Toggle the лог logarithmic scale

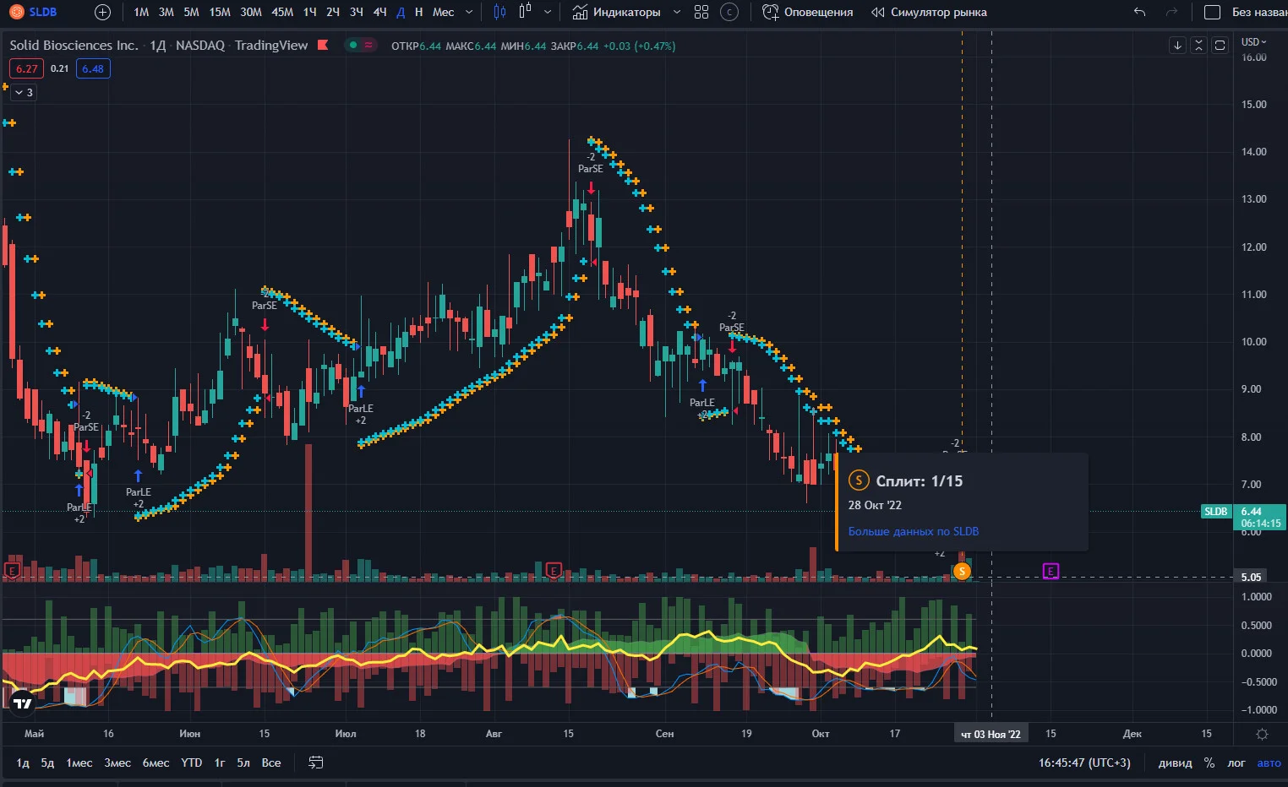point(1236,763)
